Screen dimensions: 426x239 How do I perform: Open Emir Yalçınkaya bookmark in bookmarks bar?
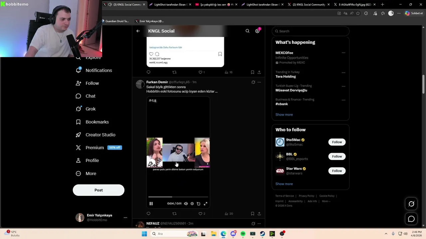tap(149, 21)
